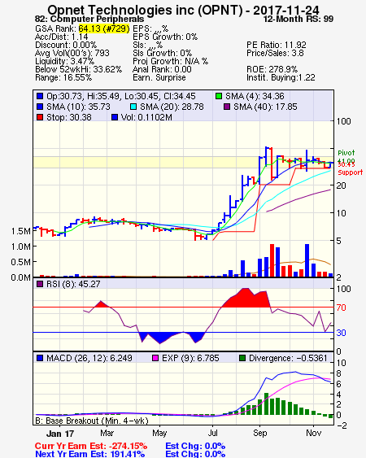Click the 'Acc/Dist: 1.14' statistic
This screenshot has height=458, width=366.
(x=61, y=37)
